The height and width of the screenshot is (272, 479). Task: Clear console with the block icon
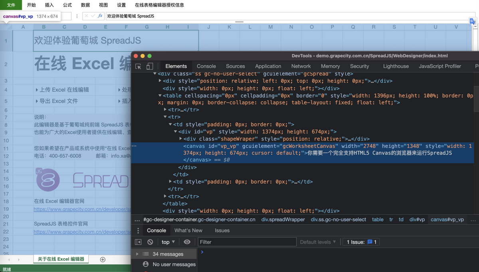click(x=150, y=242)
